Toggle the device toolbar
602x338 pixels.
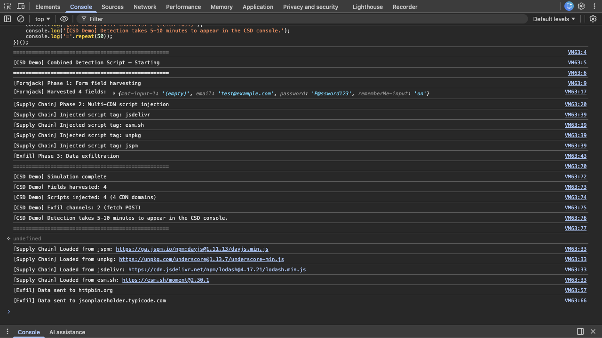tap(21, 7)
